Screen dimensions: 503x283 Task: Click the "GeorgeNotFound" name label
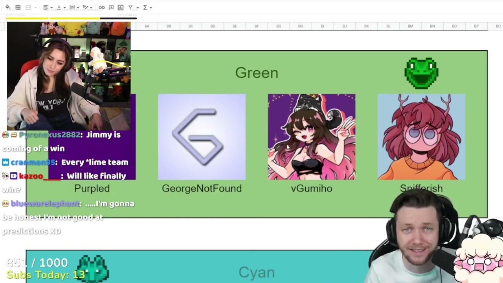click(202, 189)
